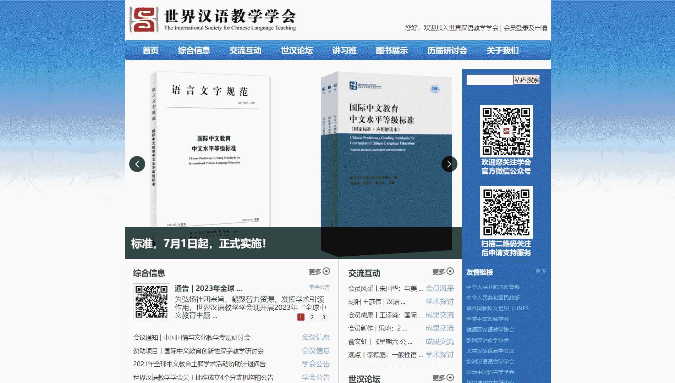The width and height of the screenshot is (675, 383).
Task: Click 会员风采 category tag
Action: coord(440,288)
